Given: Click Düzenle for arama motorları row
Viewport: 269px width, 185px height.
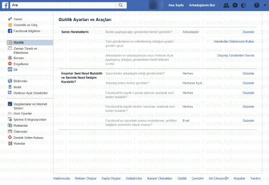Looking at the screenshot, I should click(x=248, y=120).
